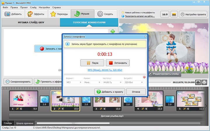Select slide 4 thumbnail in the strip
The width and height of the screenshot is (210, 131).
[x=148, y=99]
